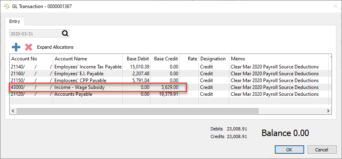Viewport: 342px width, 159px height.
Task: Click Employees' E.I. Payable cell
Action: coord(88,74)
